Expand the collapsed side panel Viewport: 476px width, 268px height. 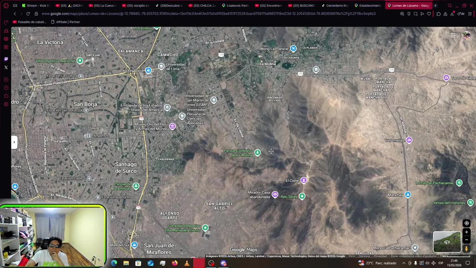[x=14, y=142]
